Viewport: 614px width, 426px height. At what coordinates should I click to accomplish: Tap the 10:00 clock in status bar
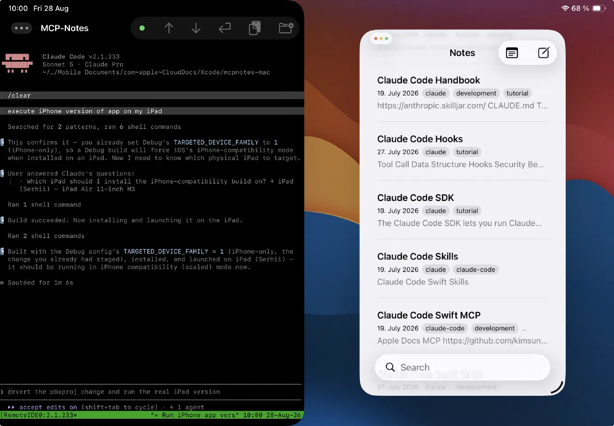(x=18, y=8)
